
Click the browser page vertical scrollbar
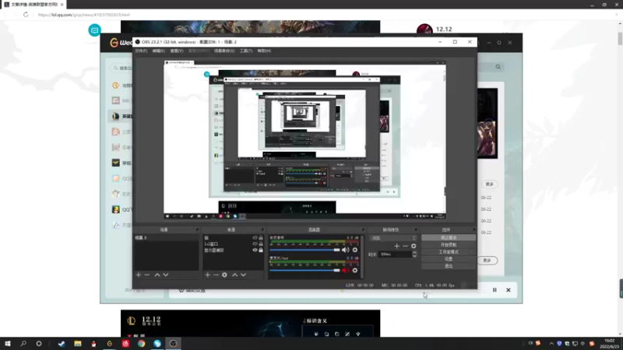[x=620, y=38]
